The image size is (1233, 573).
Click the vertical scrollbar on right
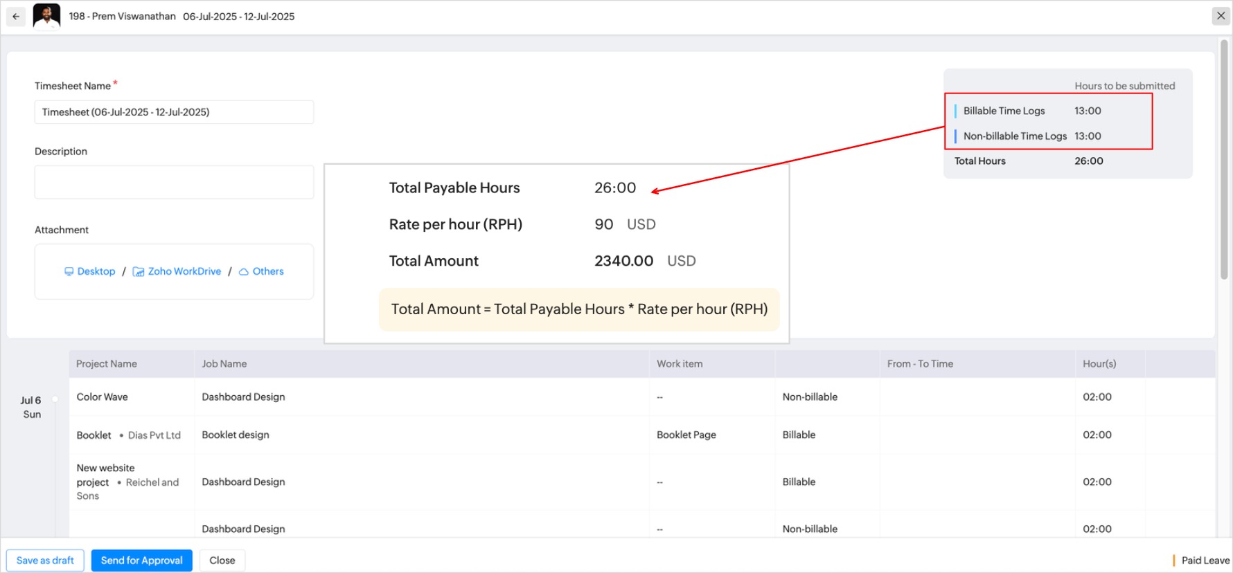1224,159
